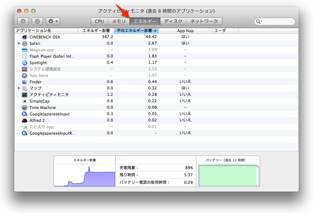Image resolution: width=313 pixels, height=213 pixels.
Task: Select the エネルギー tab
Action: pyautogui.click(x=145, y=21)
